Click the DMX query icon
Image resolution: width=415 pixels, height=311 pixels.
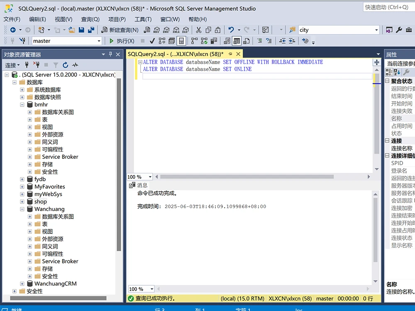tap(166, 30)
